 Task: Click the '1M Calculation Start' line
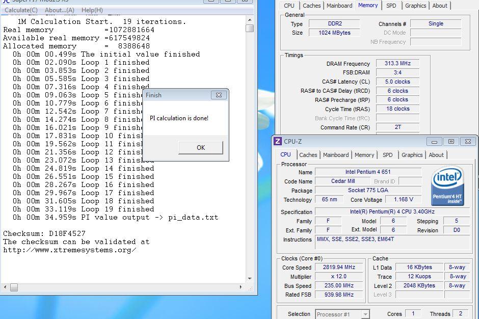(x=102, y=22)
